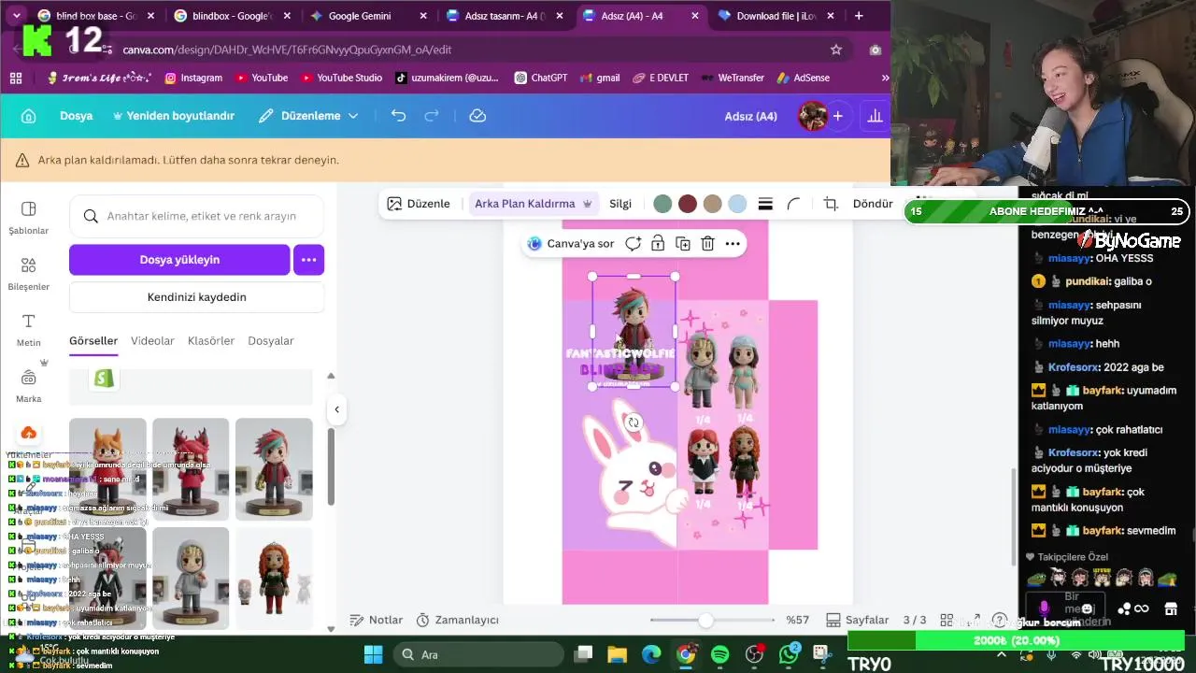Open border style lines icon

click(765, 204)
